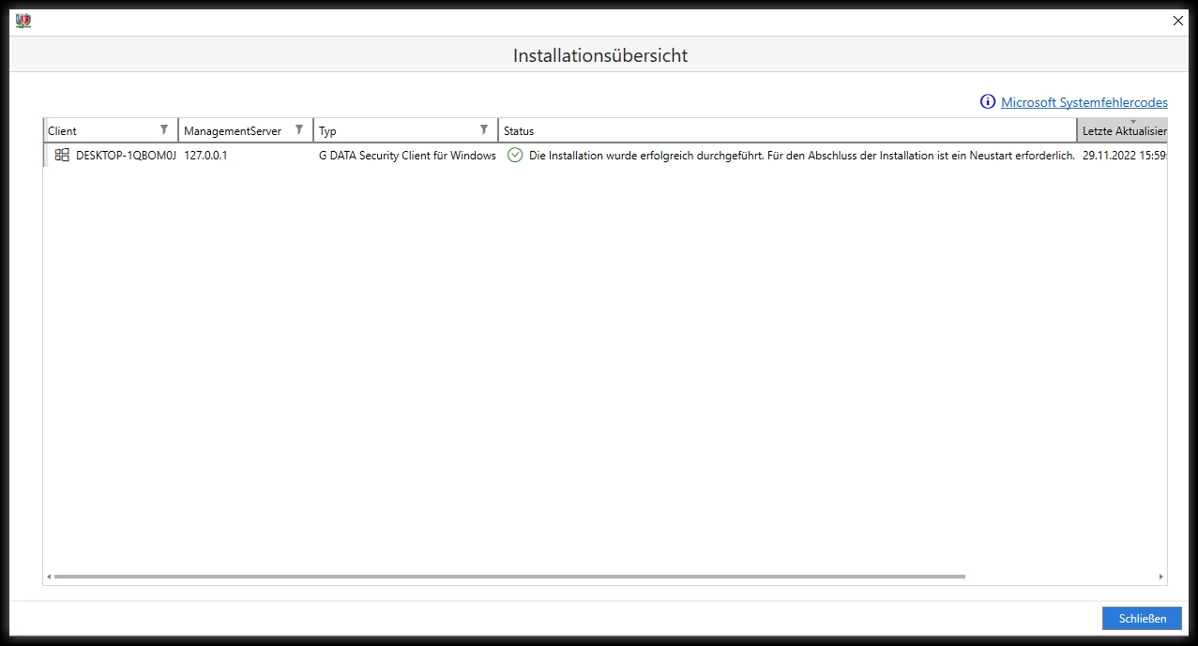Sort by the Client column header label
Image resolution: width=1198 pixels, height=646 pixels.
pos(63,131)
